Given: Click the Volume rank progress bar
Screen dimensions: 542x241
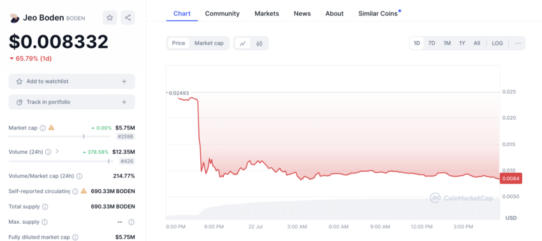Looking at the screenshot, I should coord(61,161).
